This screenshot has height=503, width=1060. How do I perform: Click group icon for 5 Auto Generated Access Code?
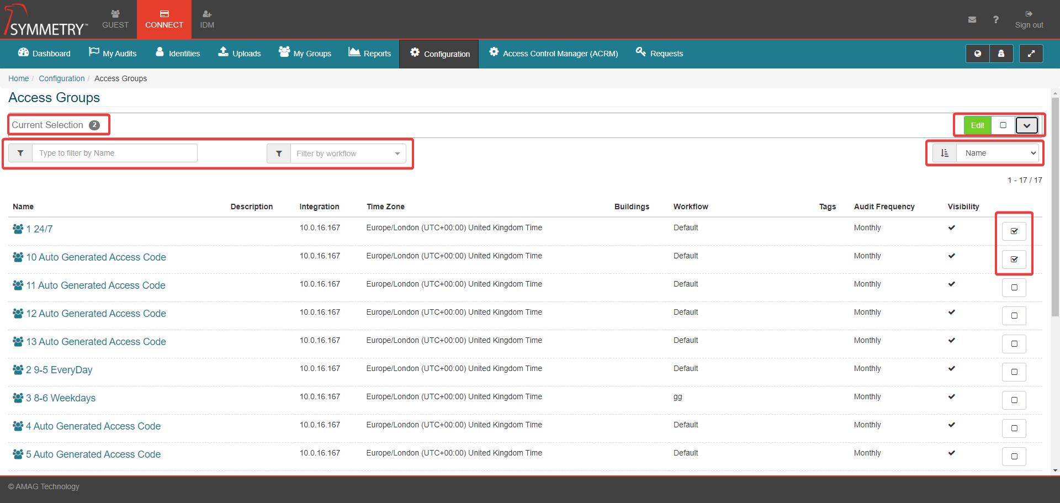point(18,454)
